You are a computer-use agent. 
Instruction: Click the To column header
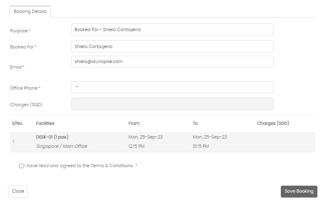coord(195,123)
